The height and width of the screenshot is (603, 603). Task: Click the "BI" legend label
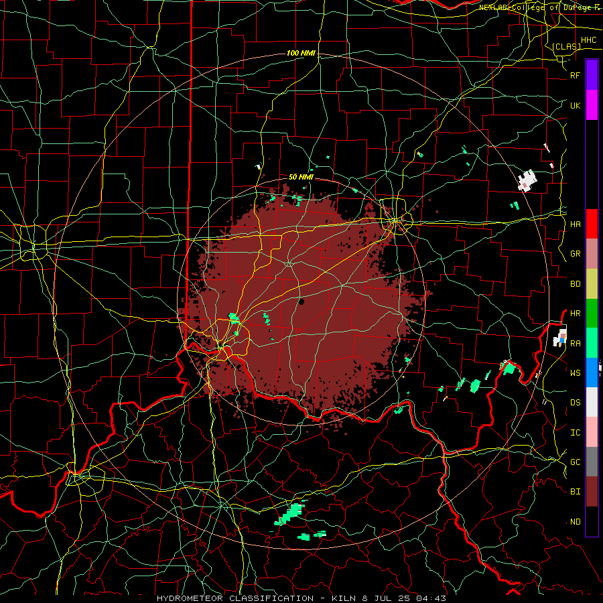coord(575,492)
